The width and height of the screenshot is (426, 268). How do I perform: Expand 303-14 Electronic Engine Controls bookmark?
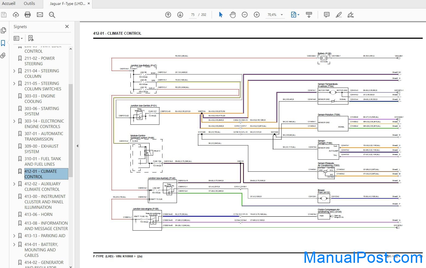point(14,121)
